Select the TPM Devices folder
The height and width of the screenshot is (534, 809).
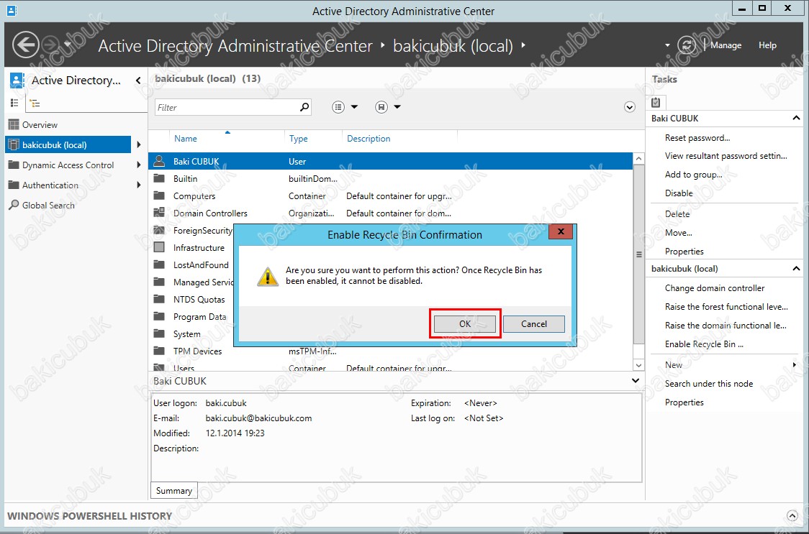tap(391, 351)
